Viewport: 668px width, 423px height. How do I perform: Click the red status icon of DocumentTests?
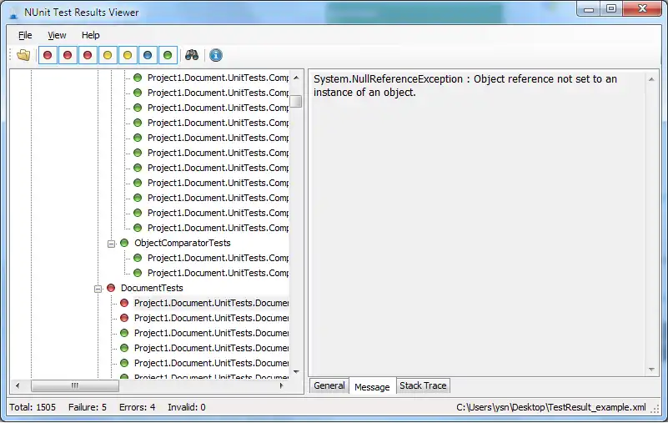click(111, 288)
